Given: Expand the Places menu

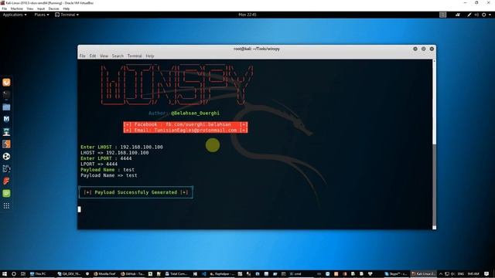Looking at the screenshot, I should 42,15.
